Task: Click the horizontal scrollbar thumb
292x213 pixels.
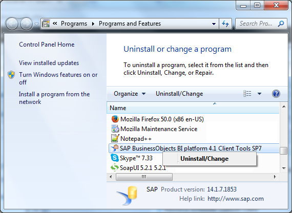Action: (x=144, y=177)
